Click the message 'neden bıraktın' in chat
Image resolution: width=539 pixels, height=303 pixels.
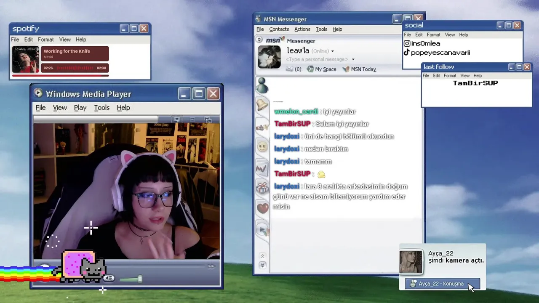coord(326,149)
